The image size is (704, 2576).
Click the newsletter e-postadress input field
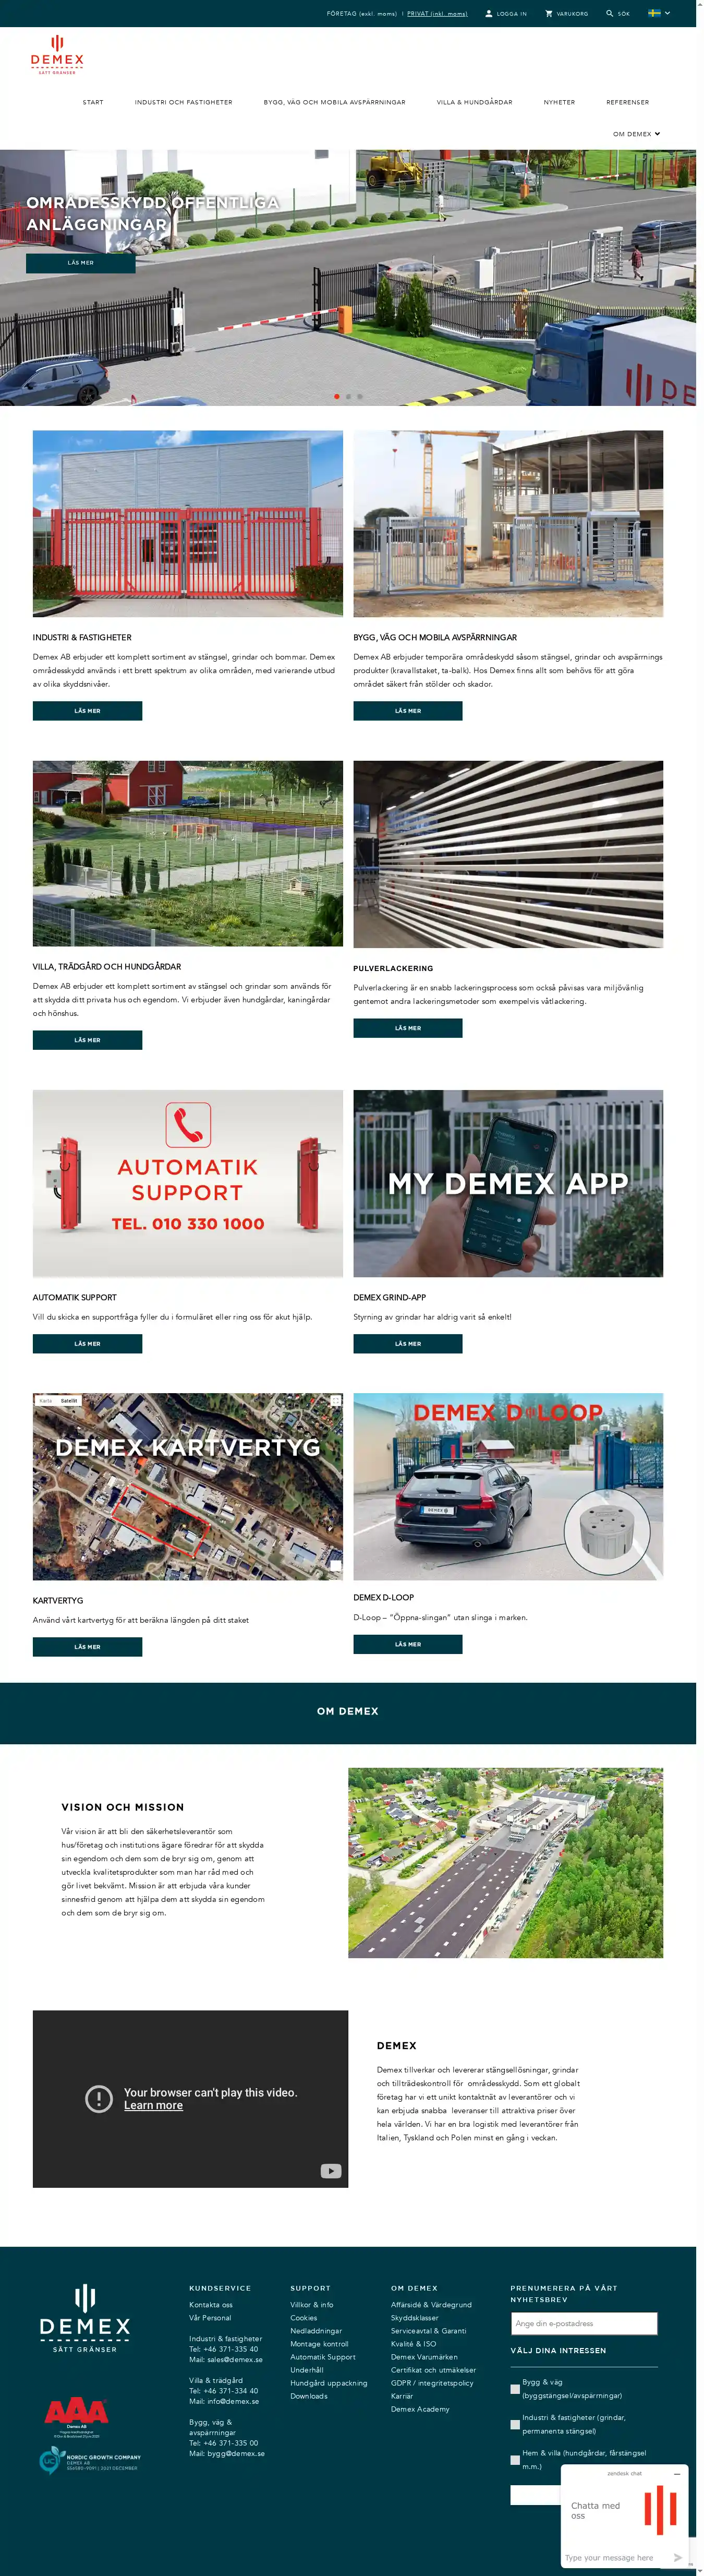pyautogui.click(x=584, y=2323)
